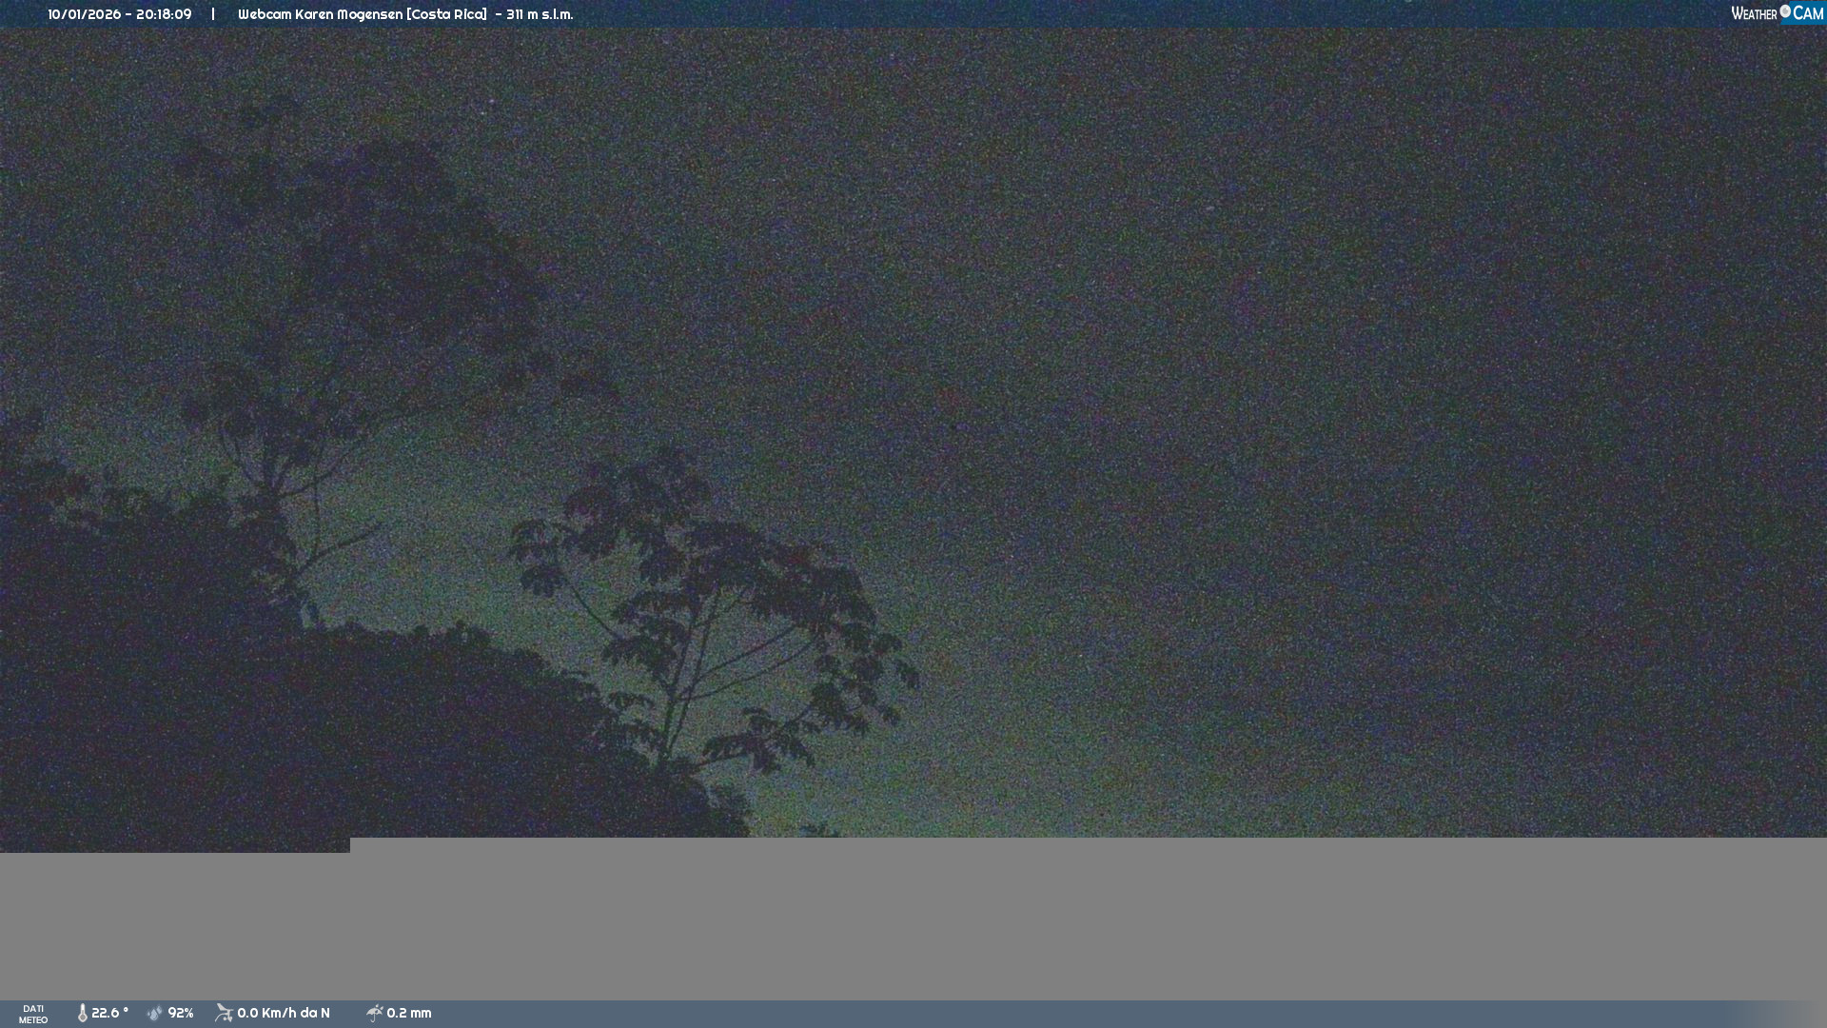
Task: Click the 22.6° temperature reading
Action: point(109,1013)
